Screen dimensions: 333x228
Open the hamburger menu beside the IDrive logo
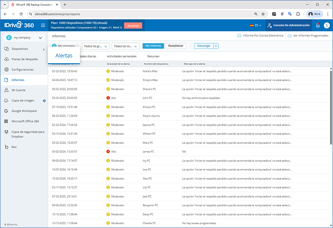click(x=43, y=25)
